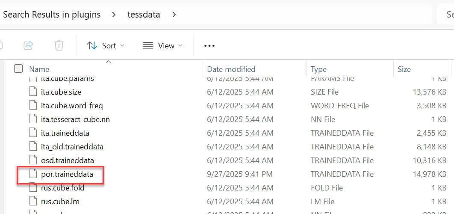
Task: Click chevron after Search Results in plugins
Action: (114, 15)
